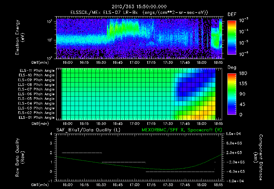Click the white data quality line at level 0

pos(180,172)
